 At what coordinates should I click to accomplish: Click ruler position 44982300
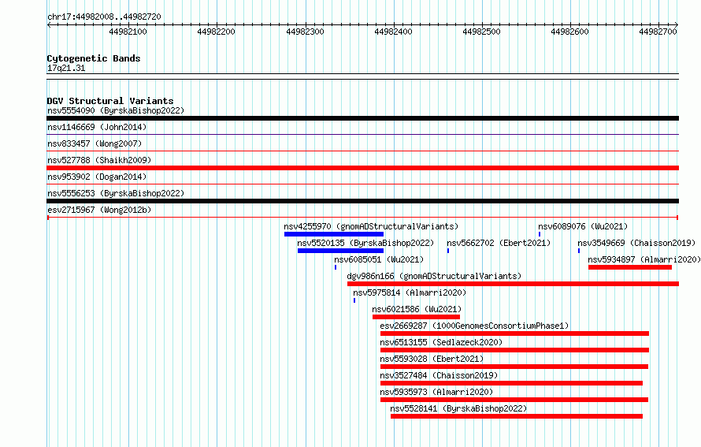305,32
